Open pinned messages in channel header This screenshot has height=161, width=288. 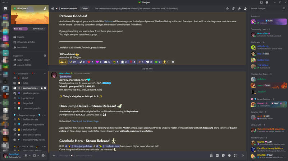(239, 8)
